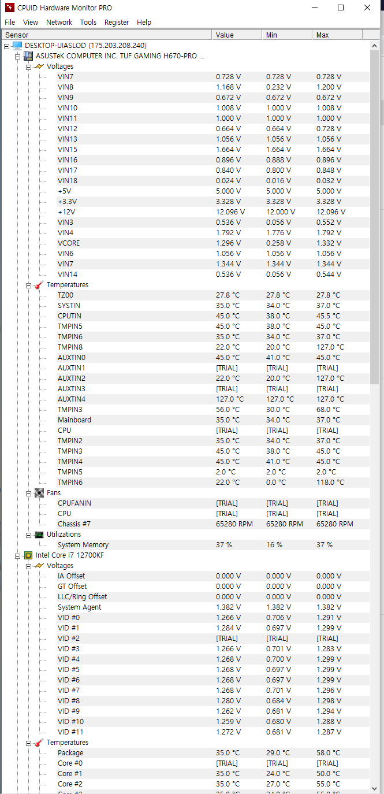Click the motherboard Voltages lightning icon
384x794 pixels.
click(x=39, y=66)
